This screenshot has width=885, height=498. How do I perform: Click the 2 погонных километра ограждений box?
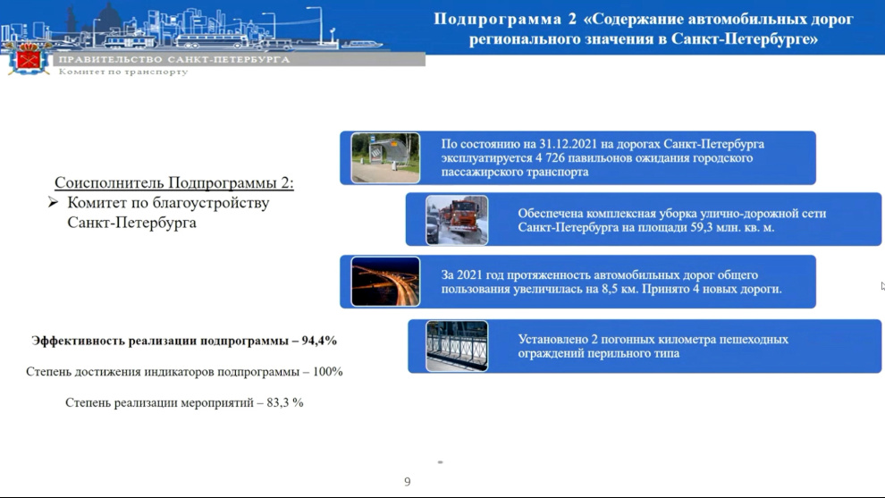645,346
